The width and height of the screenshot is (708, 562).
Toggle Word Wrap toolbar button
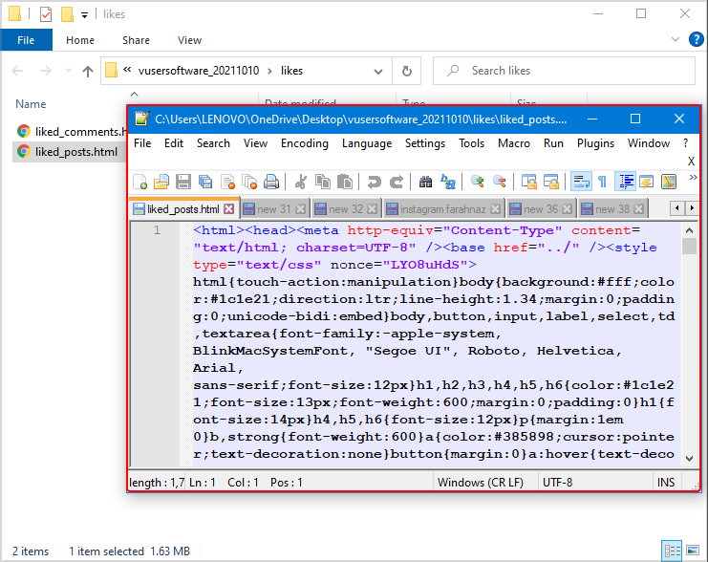(x=581, y=182)
